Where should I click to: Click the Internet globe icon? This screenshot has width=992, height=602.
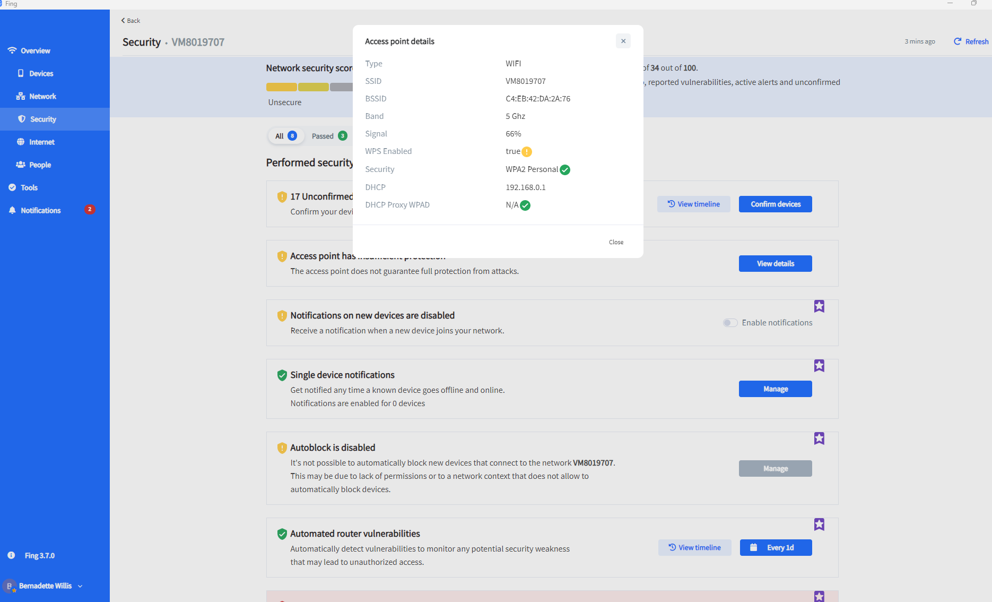21,142
